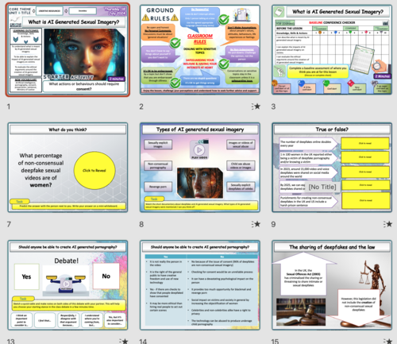
Task: Click the animation star icon under slide 2
Action: pos(256,106)
